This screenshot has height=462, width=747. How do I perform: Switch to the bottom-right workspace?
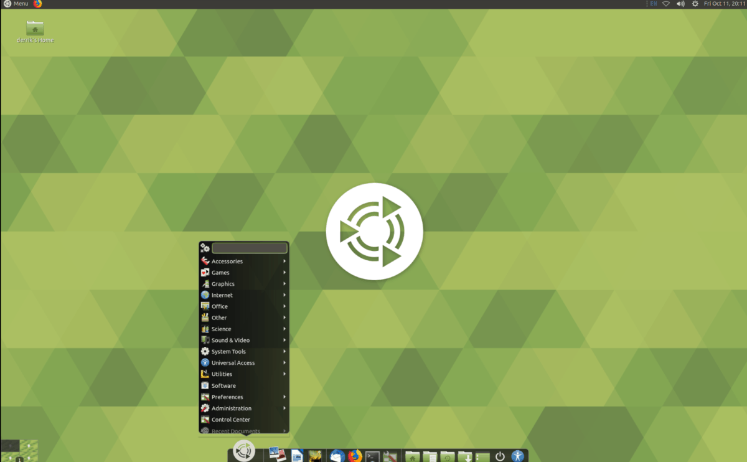pos(29,456)
